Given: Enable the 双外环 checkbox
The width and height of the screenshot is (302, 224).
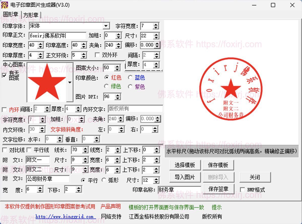Looking at the screenshot, I should [97, 55].
